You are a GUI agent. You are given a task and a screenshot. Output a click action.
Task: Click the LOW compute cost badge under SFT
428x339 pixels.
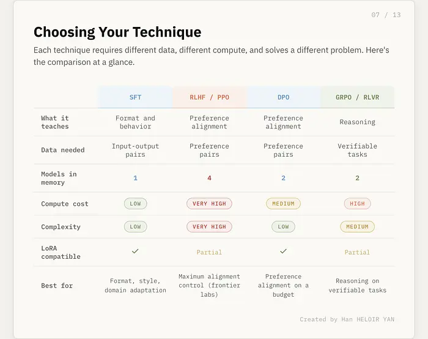135,204
